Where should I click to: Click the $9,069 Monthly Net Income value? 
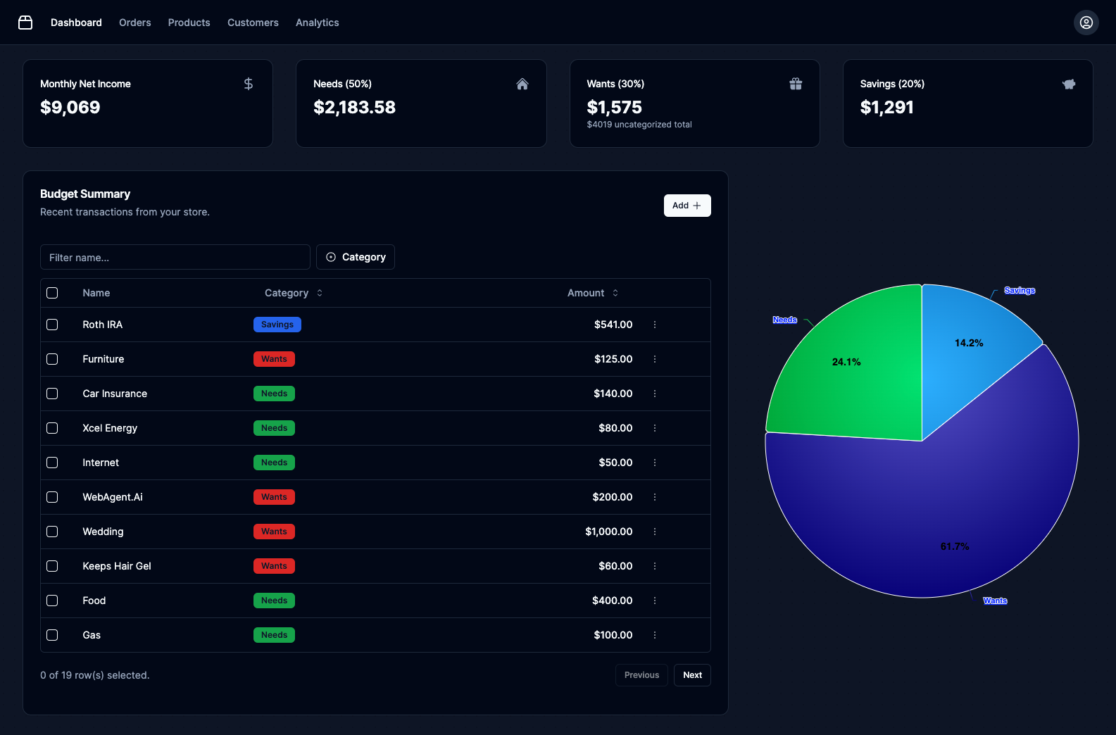point(70,107)
